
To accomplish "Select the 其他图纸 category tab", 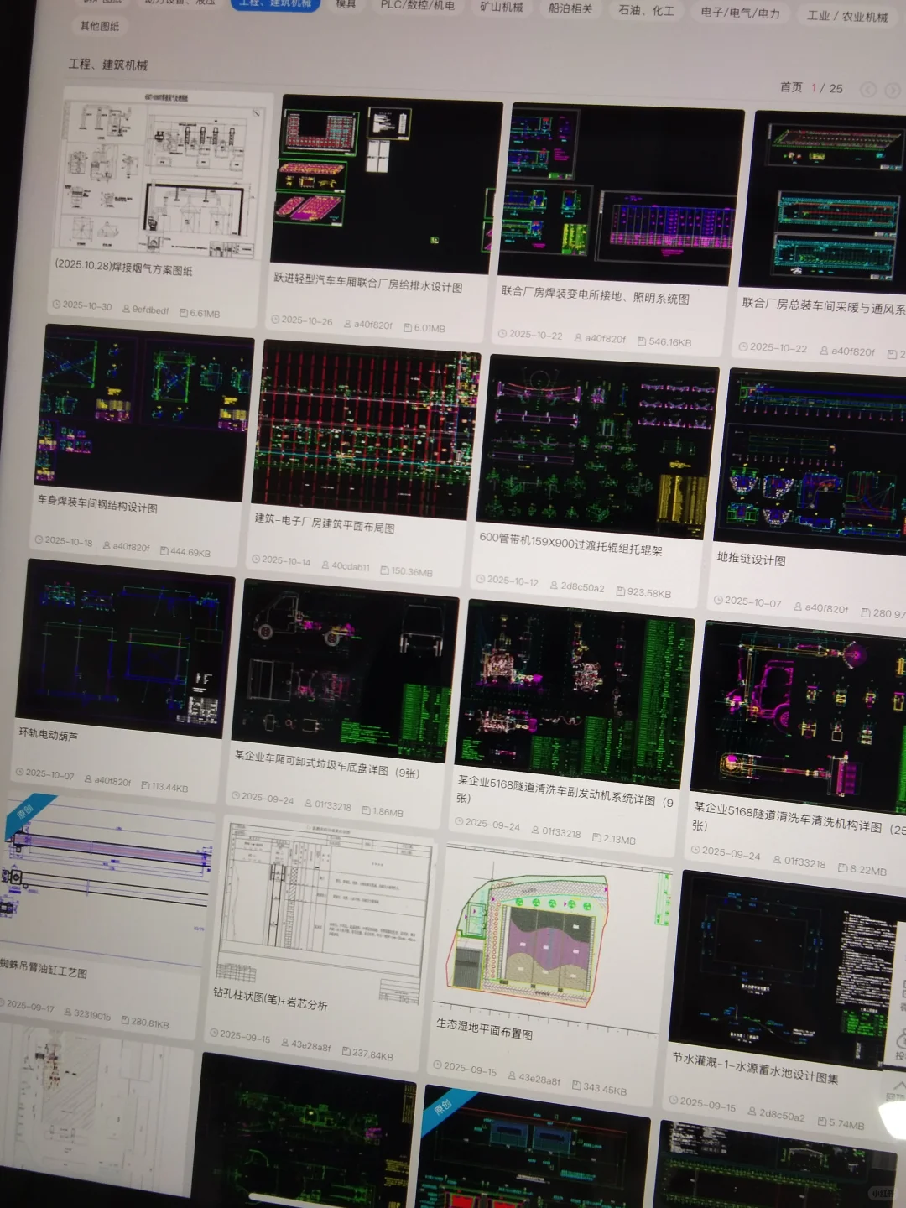I will pyautogui.click(x=99, y=26).
